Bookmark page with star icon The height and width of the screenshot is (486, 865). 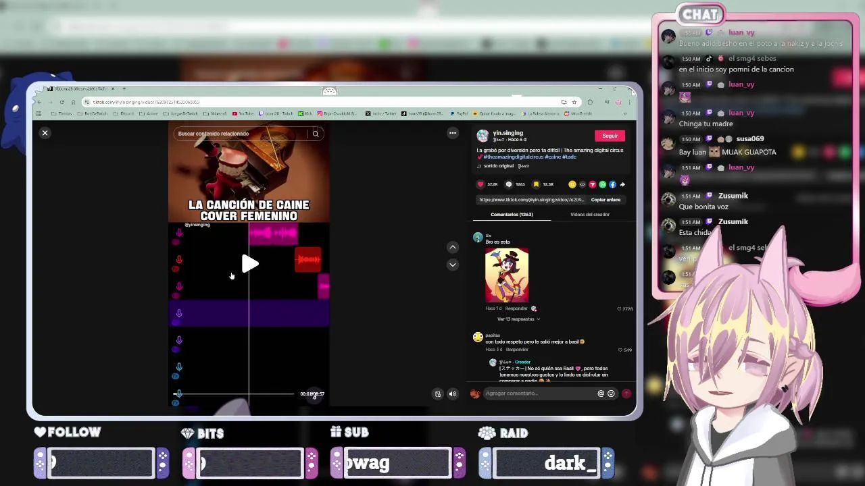574,102
